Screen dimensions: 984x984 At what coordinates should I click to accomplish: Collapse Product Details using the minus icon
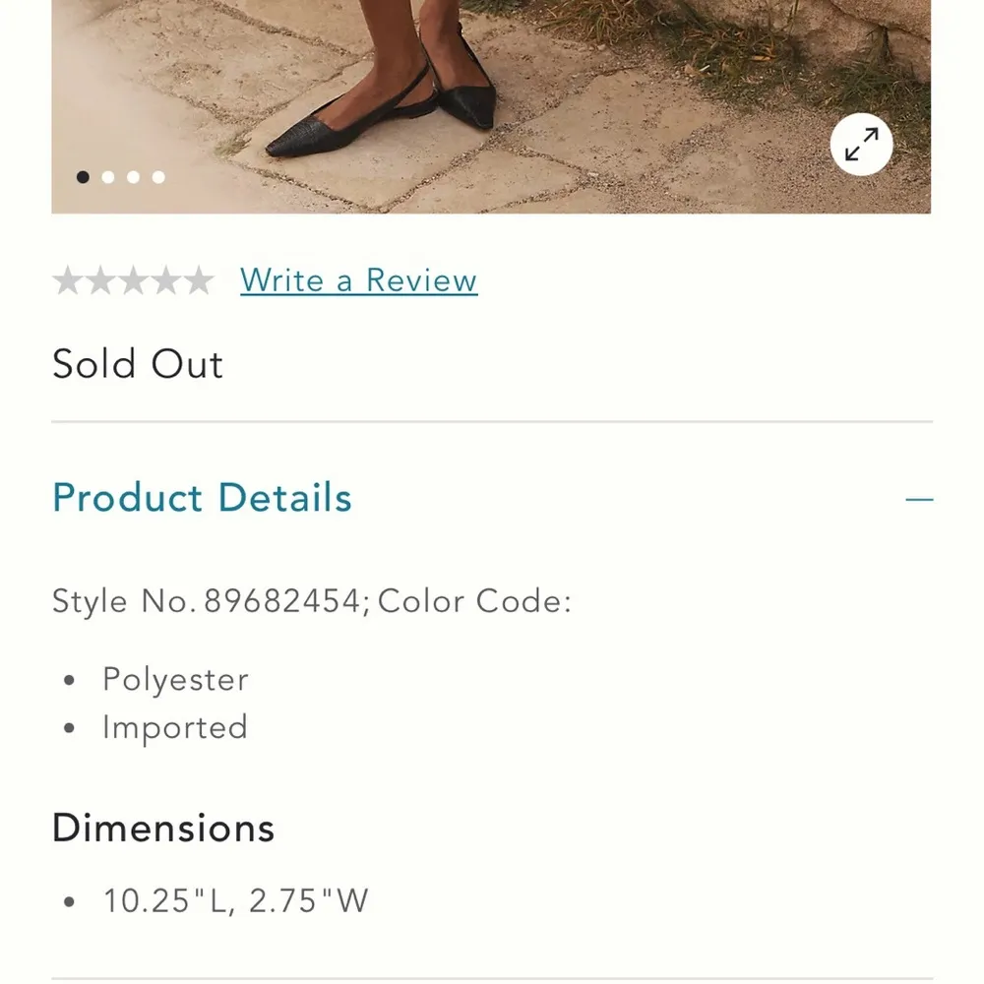pyautogui.click(x=919, y=499)
